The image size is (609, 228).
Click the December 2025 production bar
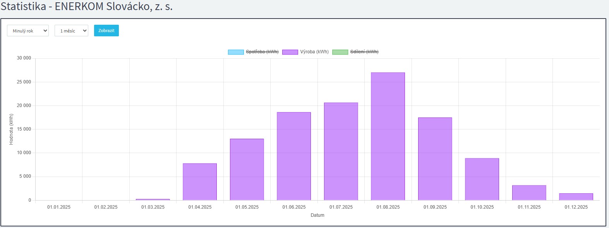[576, 197]
